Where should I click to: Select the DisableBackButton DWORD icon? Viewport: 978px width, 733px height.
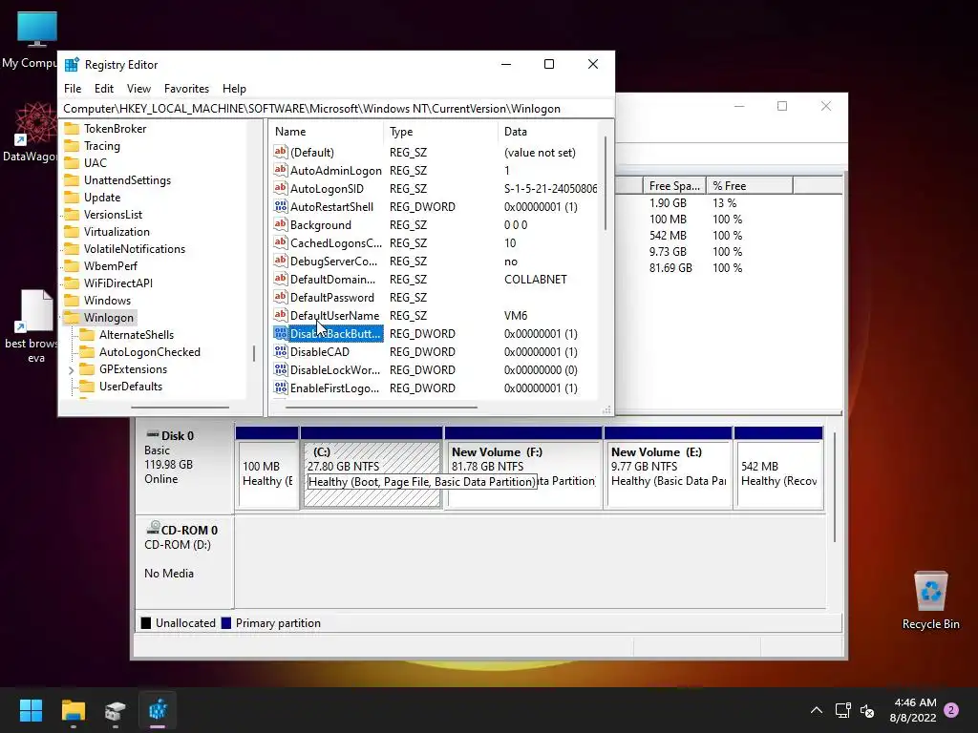tap(281, 333)
